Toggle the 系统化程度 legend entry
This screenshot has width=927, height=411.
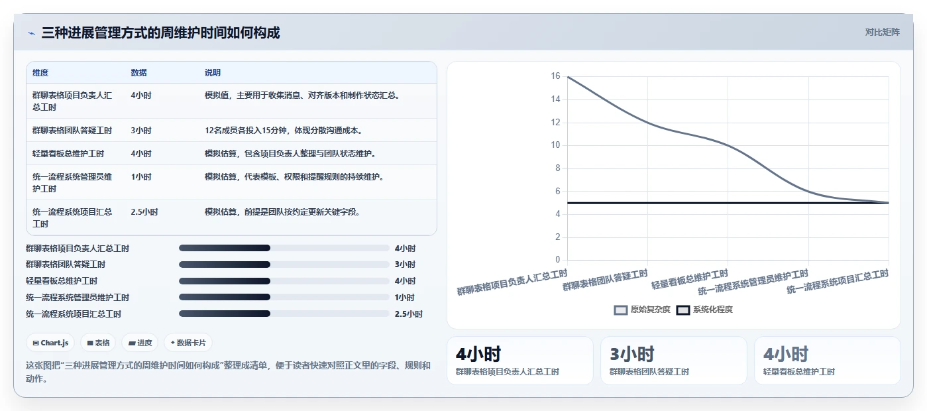point(704,310)
